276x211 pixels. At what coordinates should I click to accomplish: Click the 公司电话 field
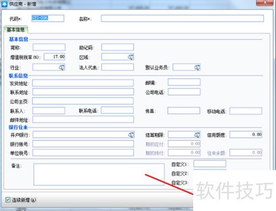[x=184, y=92]
